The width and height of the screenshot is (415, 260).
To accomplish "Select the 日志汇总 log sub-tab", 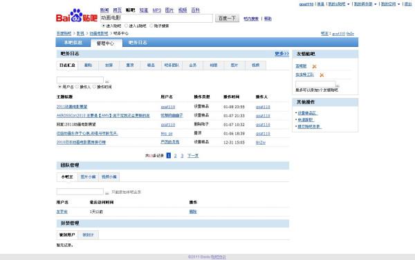I will click(x=67, y=66).
